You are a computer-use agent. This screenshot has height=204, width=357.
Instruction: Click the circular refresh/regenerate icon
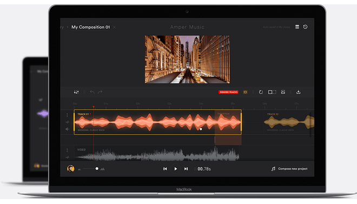[x=261, y=92]
